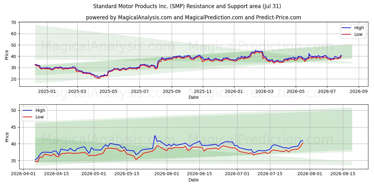Click the '2026-07-01' tick label in the bottom chart
Image resolution: width=374 pixels, height=187 pixels.
pos(237,174)
